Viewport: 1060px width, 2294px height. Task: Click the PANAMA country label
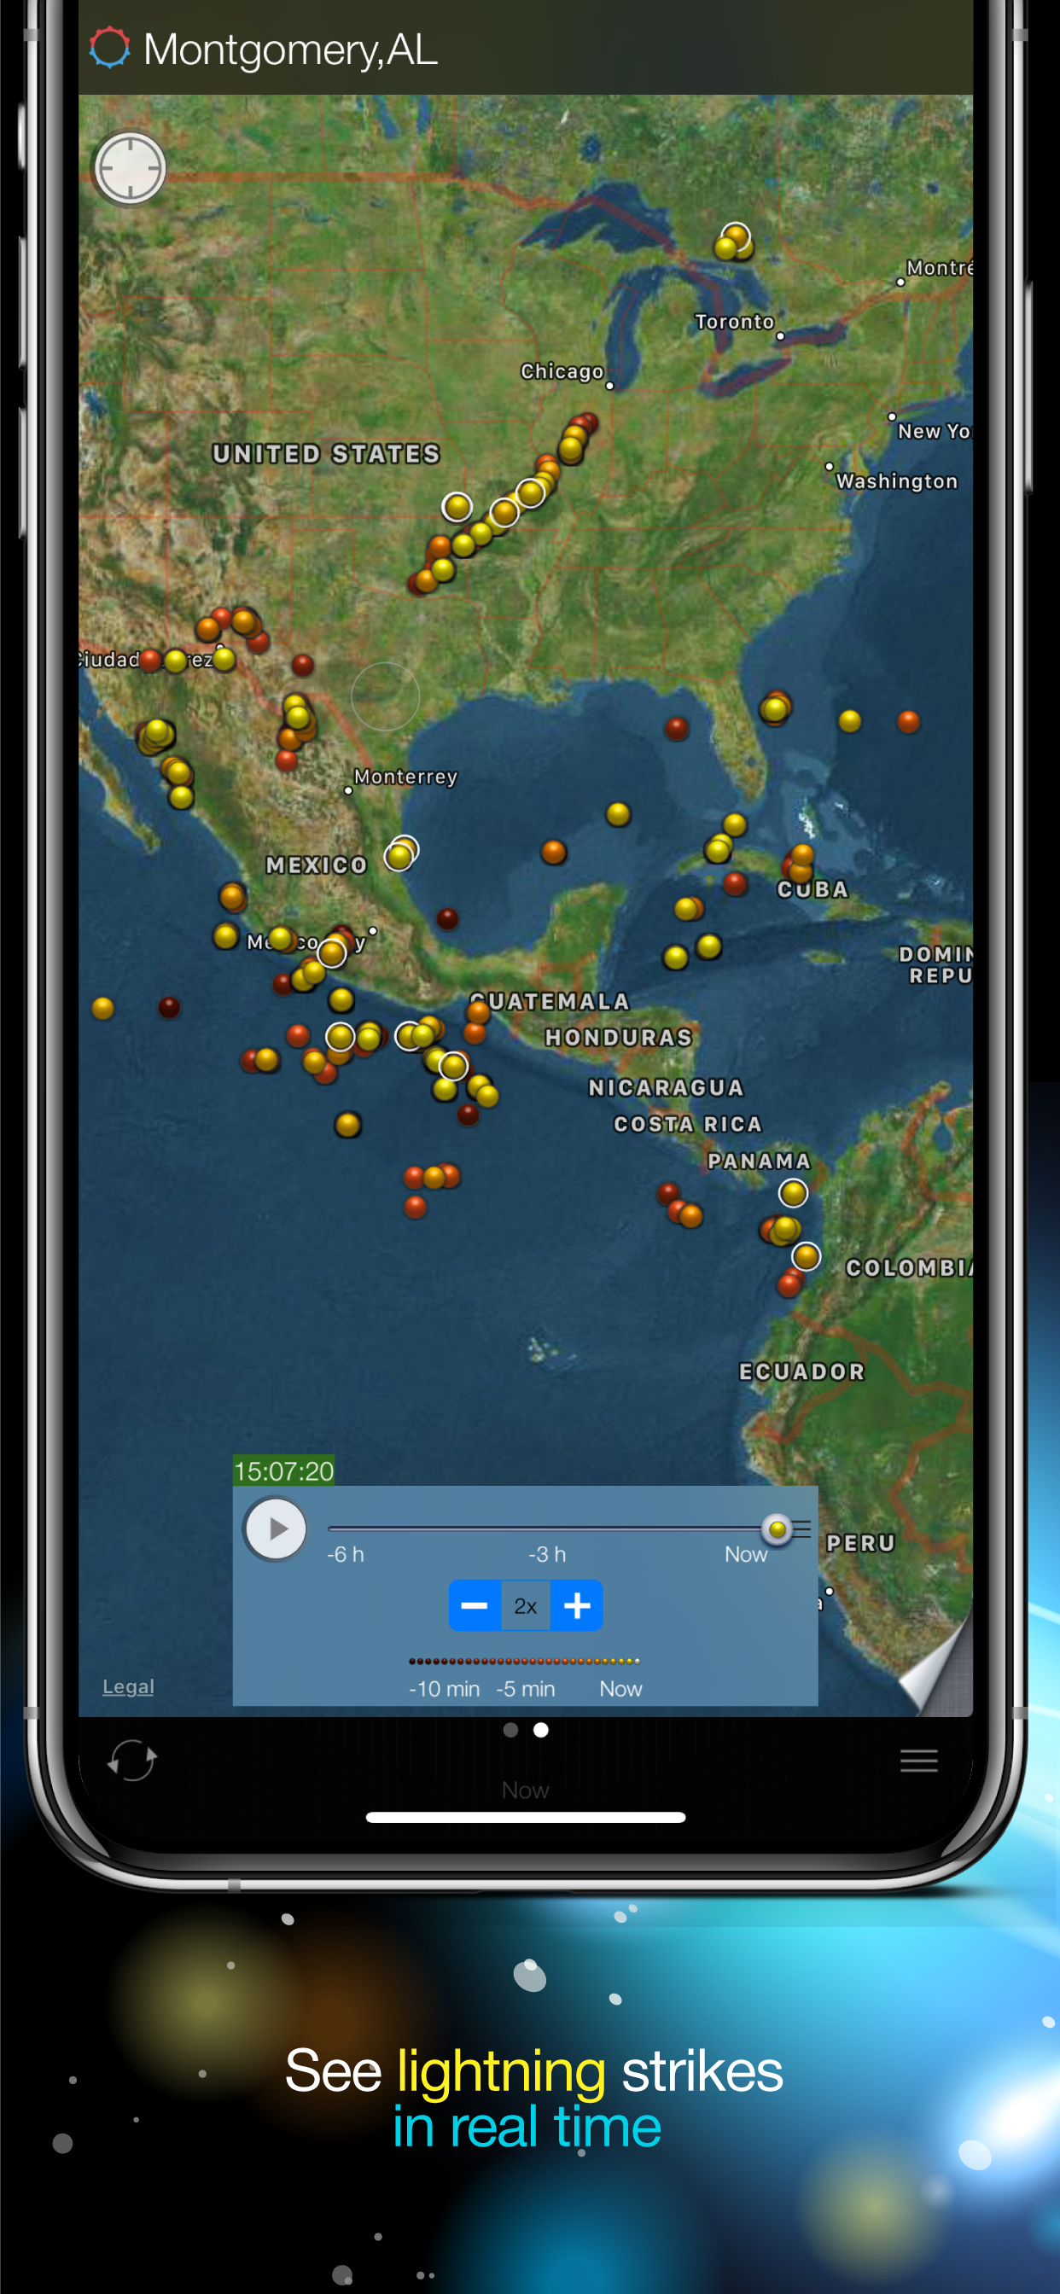point(759,1161)
